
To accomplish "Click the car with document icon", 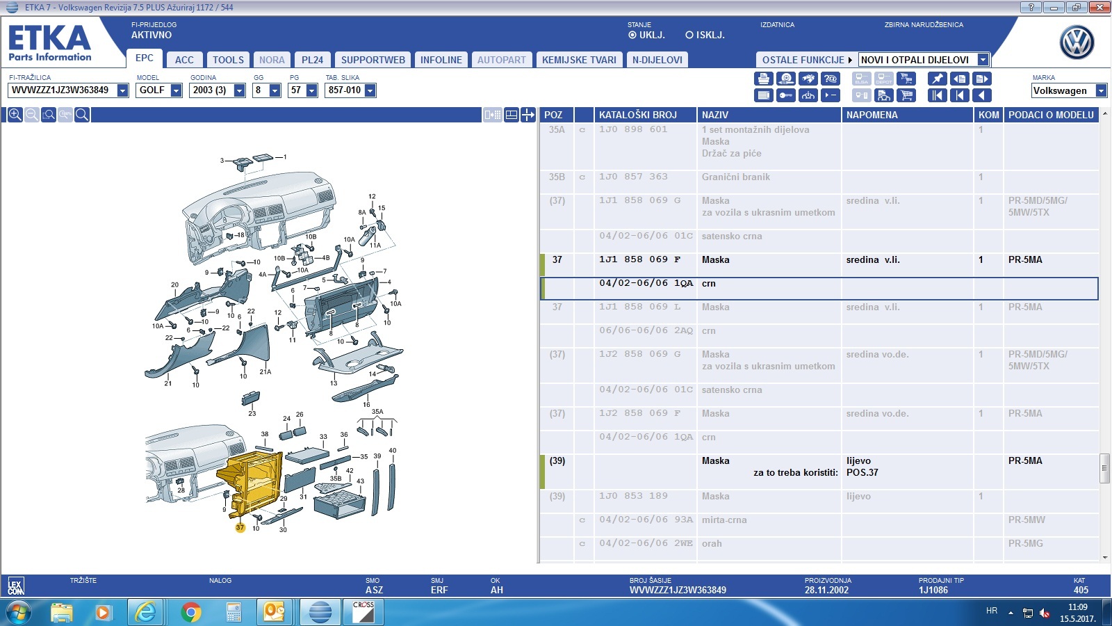I will pyautogui.click(x=884, y=95).
